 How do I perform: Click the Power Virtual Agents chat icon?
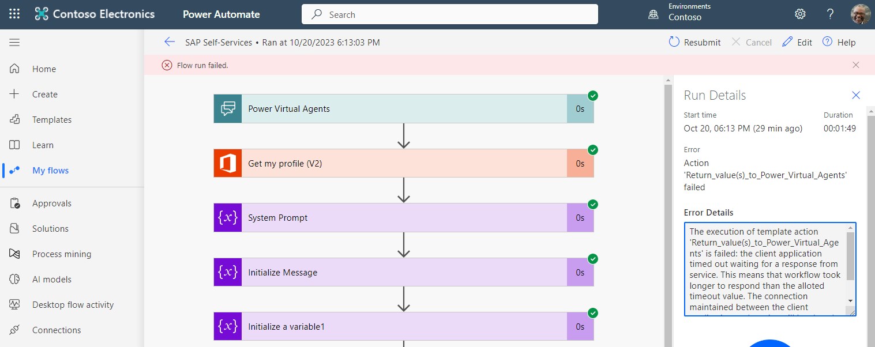pyautogui.click(x=228, y=109)
